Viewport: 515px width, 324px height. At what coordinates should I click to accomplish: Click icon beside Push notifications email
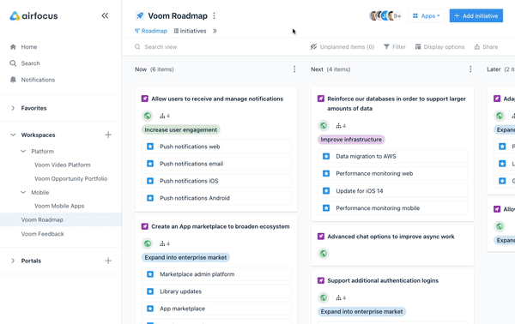pos(150,164)
